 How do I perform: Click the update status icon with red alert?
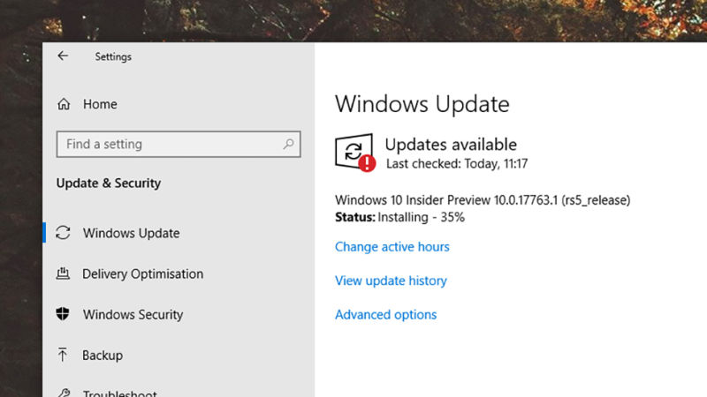(x=354, y=153)
